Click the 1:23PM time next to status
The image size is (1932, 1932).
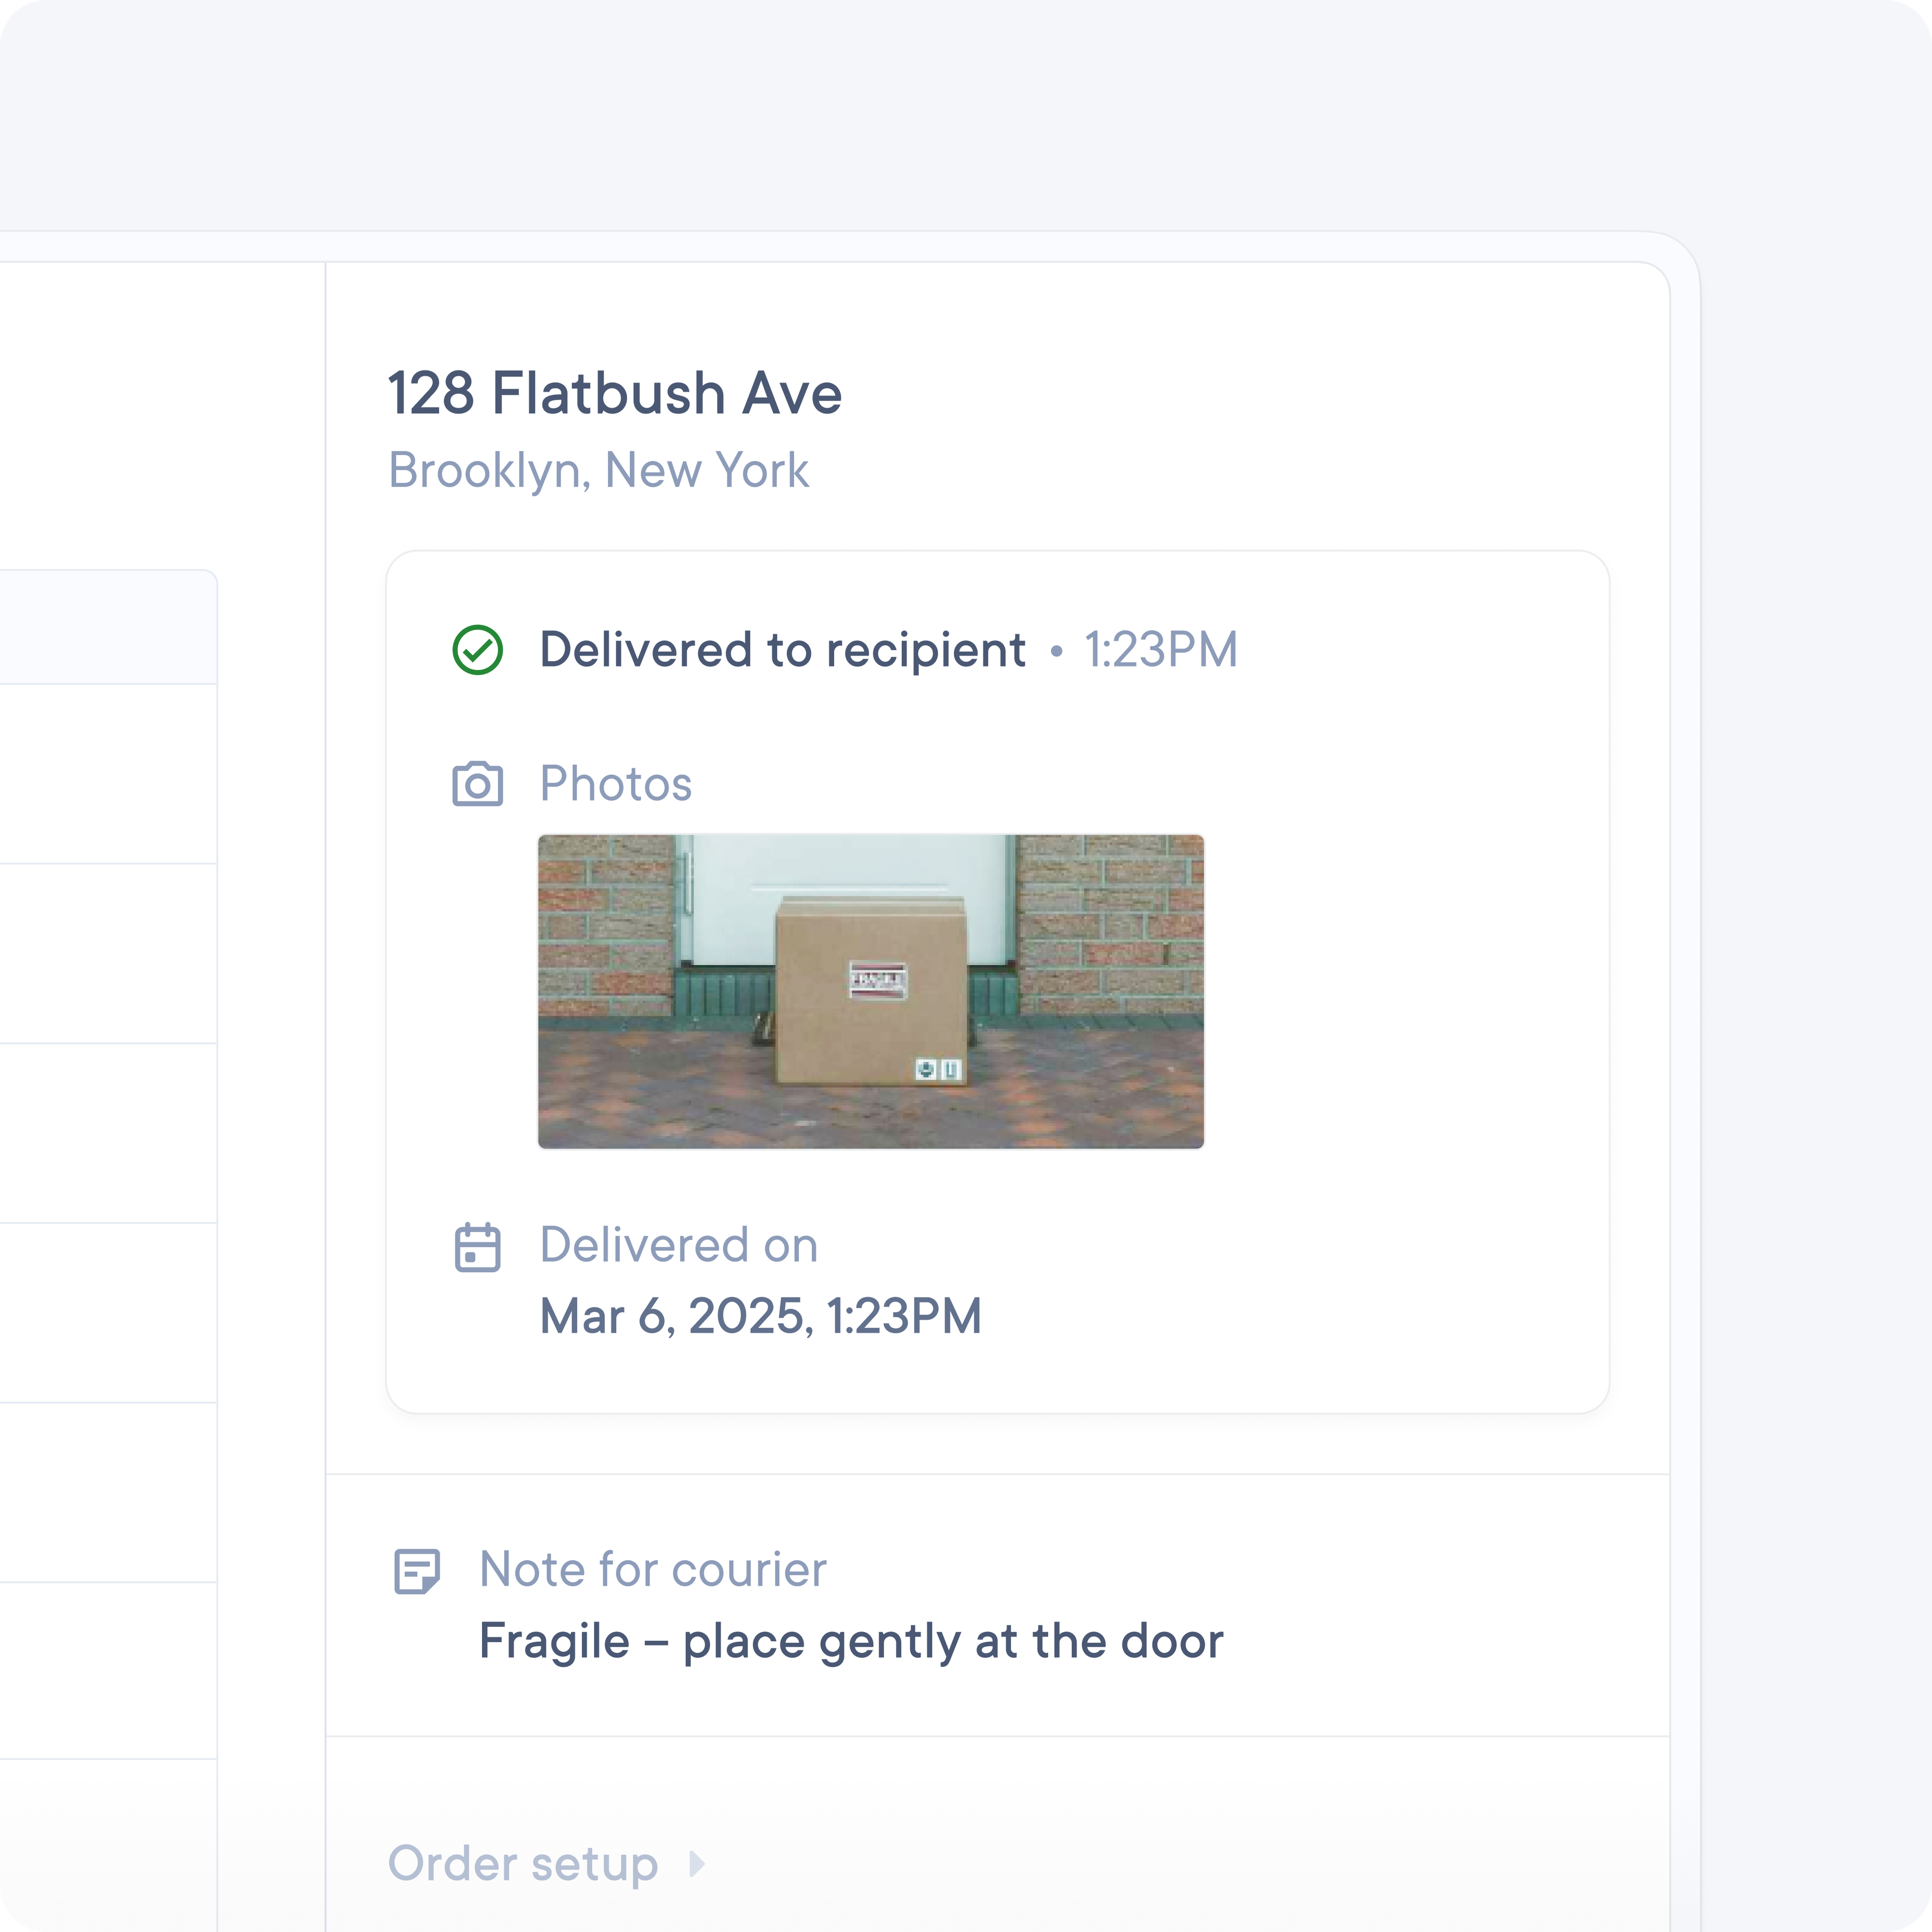coord(1161,650)
